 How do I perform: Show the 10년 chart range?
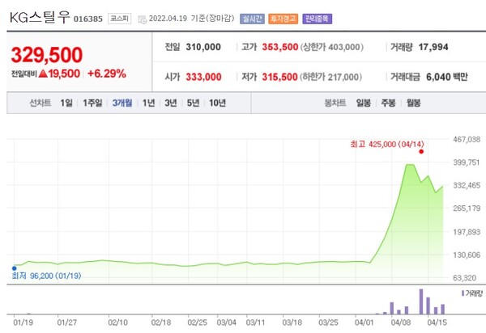217,103
